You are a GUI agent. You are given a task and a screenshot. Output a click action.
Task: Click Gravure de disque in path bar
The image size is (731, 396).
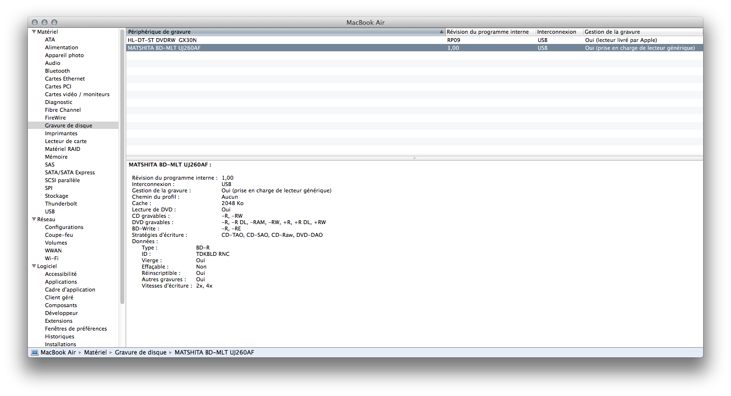point(141,353)
